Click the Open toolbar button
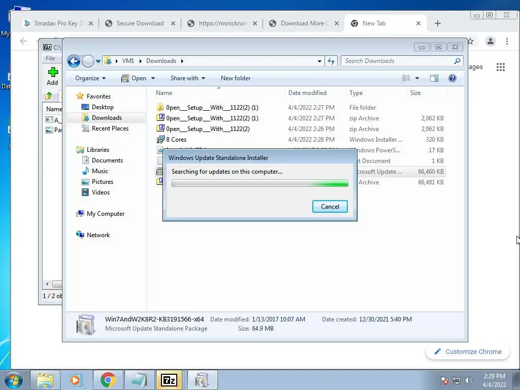Viewport: 520px width, 390px height. (x=134, y=78)
